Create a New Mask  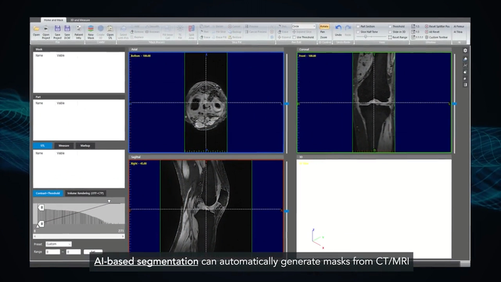coord(91,29)
